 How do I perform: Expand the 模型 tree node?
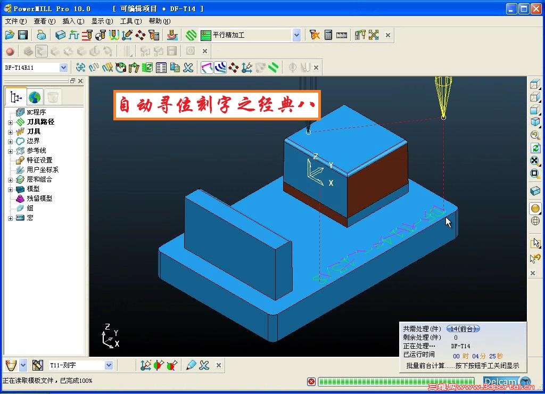click(x=11, y=190)
